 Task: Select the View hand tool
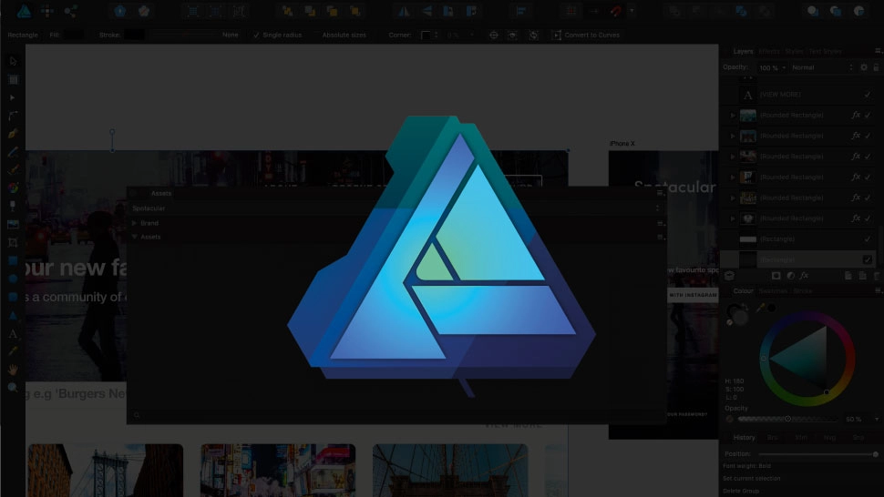point(13,370)
